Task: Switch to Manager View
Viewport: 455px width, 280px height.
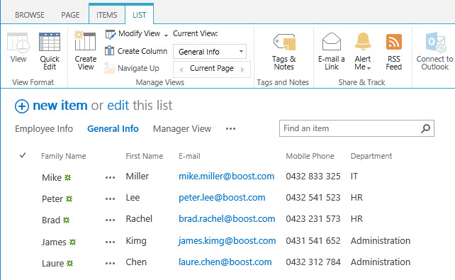Action: pos(182,128)
